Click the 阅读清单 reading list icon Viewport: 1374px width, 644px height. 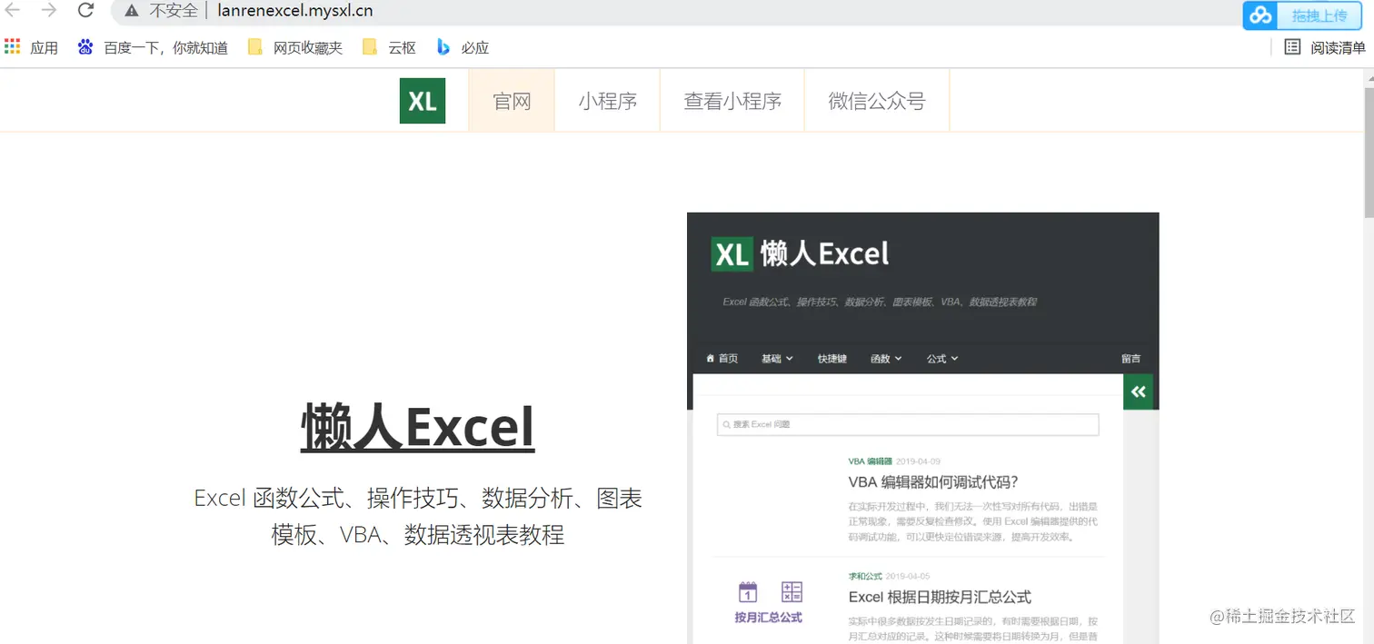tap(1292, 47)
